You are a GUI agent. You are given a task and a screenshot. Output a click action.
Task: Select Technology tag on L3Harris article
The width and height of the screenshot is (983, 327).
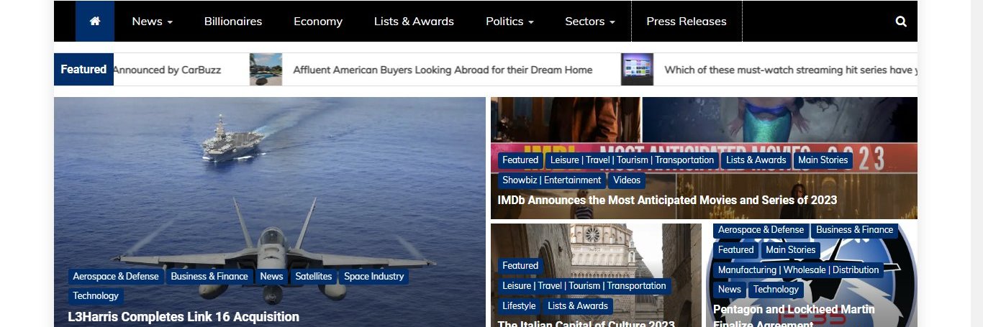96,295
